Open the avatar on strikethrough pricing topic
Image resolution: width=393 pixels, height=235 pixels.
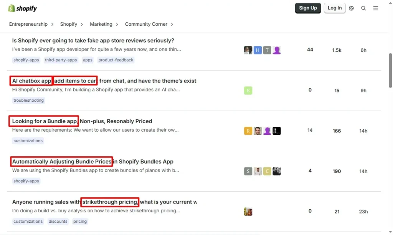pyautogui.click(x=248, y=211)
